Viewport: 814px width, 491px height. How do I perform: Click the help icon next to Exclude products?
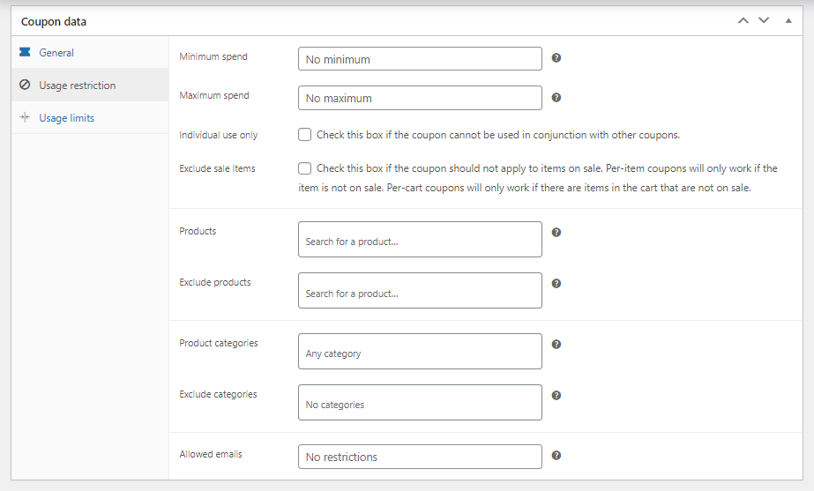tap(556, 283)
